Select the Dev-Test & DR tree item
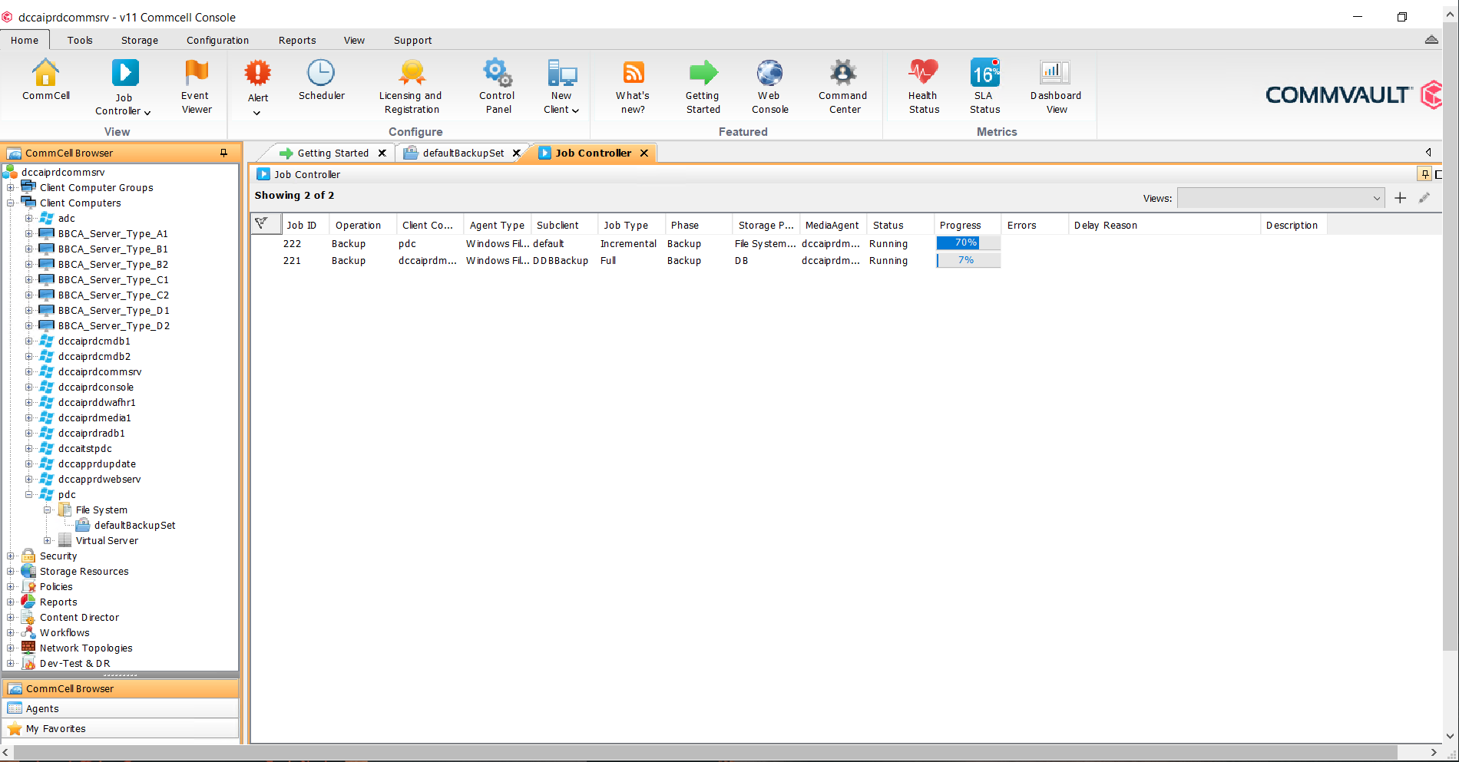 74,663
